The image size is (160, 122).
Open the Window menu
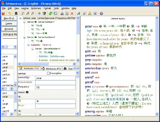(x=65, y=8)
